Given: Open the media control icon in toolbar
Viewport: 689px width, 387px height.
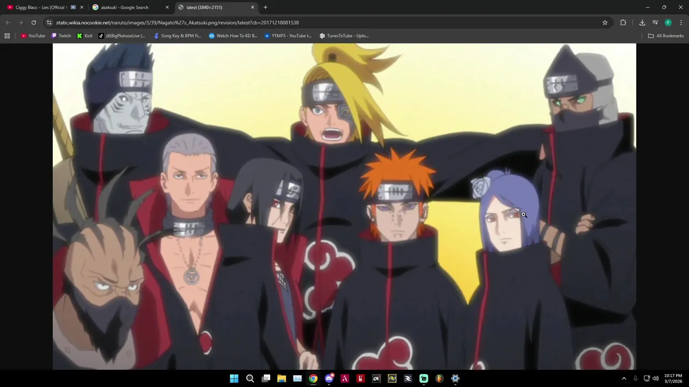Looking at the screenshot, I should tap(655, 23).
